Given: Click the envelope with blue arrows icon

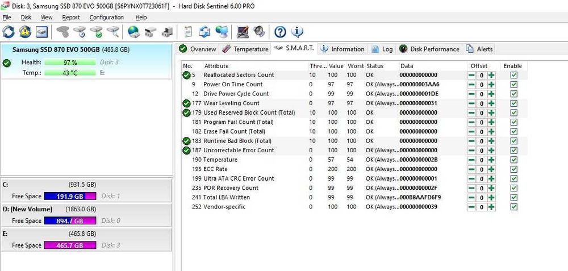Looking at the screenshot, I should (204, 32).
